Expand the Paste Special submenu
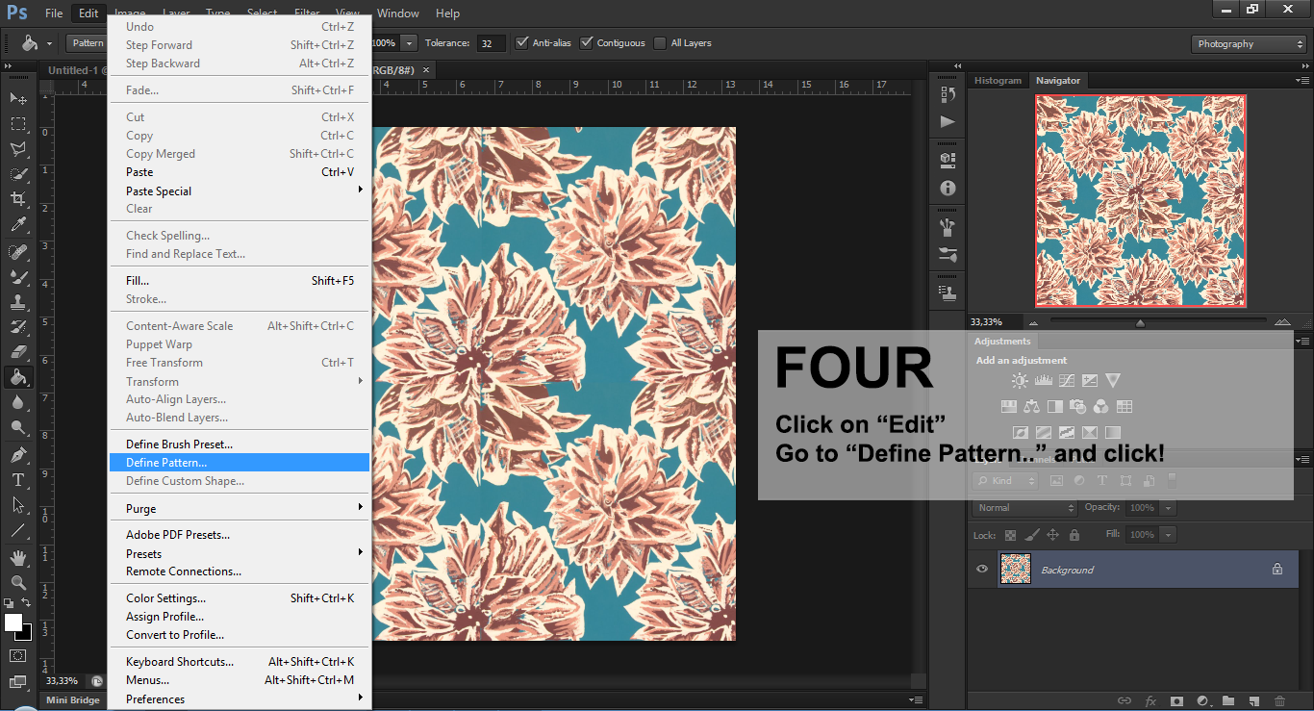1314x711 pixels. 240,190
